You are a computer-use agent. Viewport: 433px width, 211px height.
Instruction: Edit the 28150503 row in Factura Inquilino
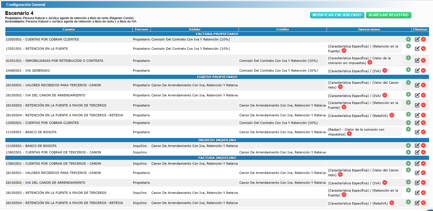coord(417,193)
